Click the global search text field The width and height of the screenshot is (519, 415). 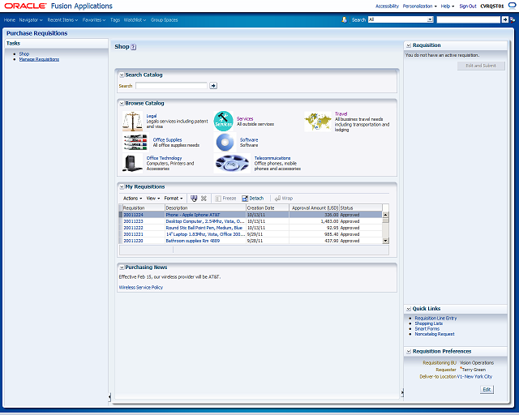tap(469, 19)
